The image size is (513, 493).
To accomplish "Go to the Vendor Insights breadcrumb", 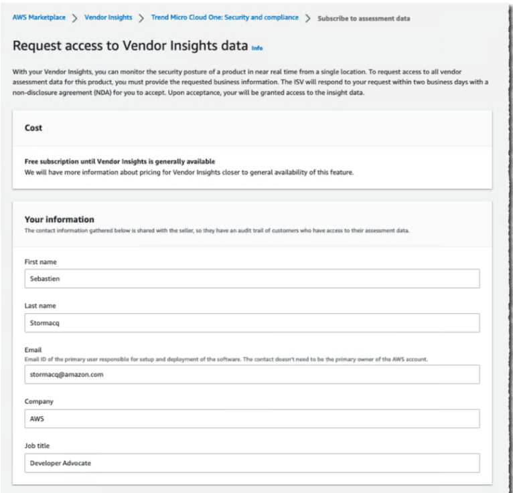I will [108, 17].
